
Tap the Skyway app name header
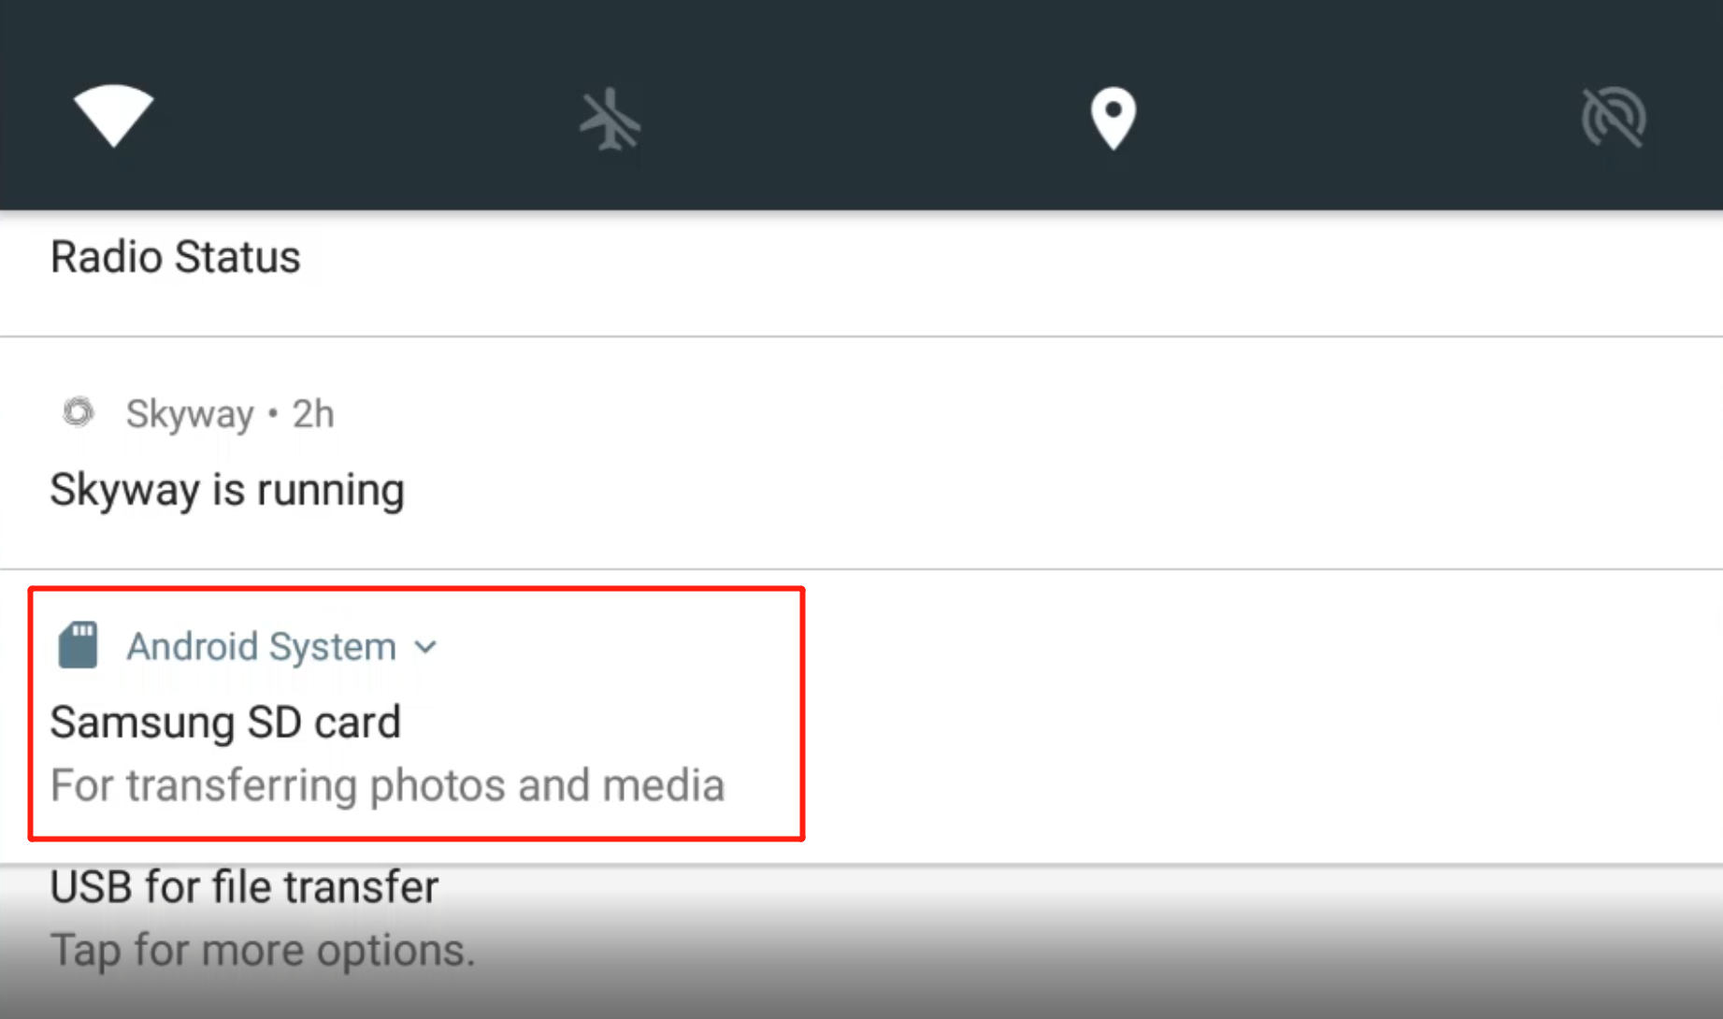(190, 414)
